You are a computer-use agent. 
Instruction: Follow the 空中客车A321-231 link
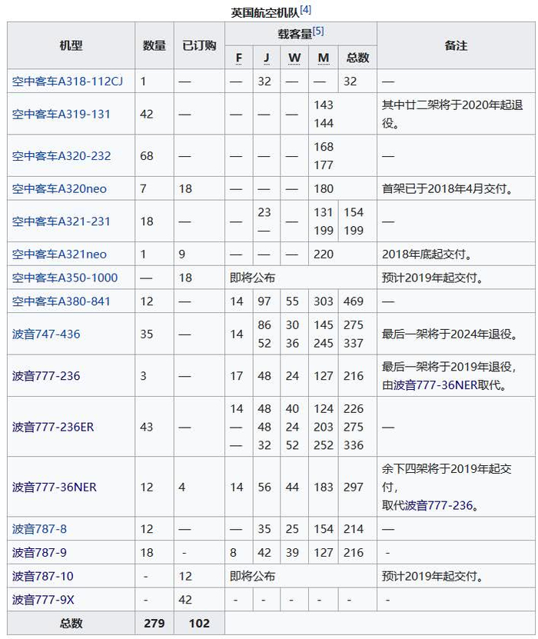61,221
